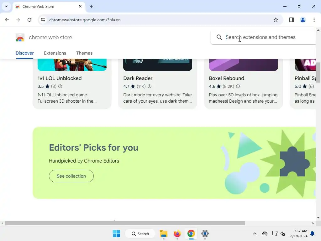This screenshot has height=241, width=321.
Task: Bookmark this page with the star icon
Action: (276, 20)
